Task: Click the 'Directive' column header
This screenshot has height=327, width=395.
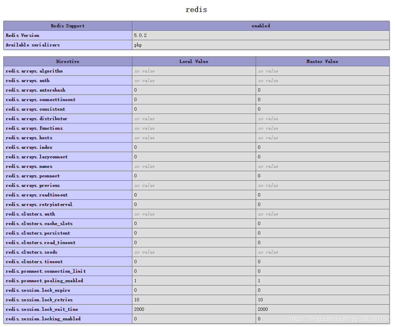Action: (x=68, y=61)
